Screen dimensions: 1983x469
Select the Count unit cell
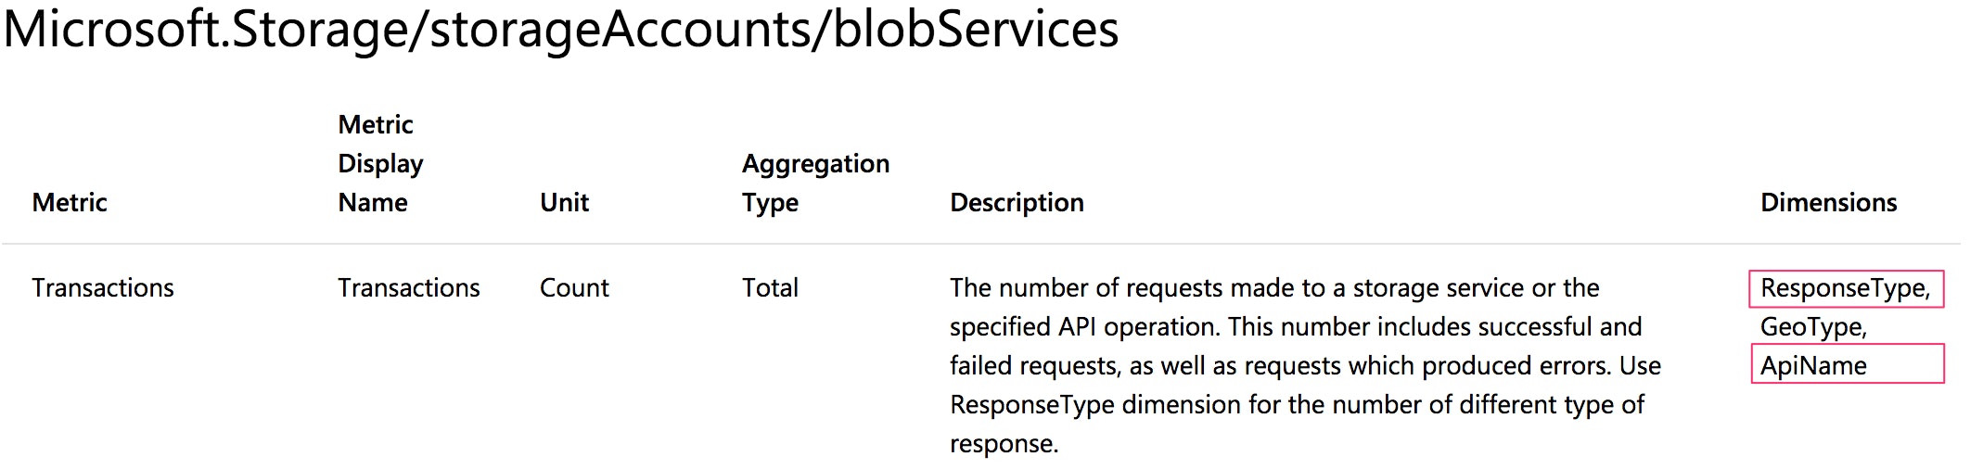coord(574,288)
